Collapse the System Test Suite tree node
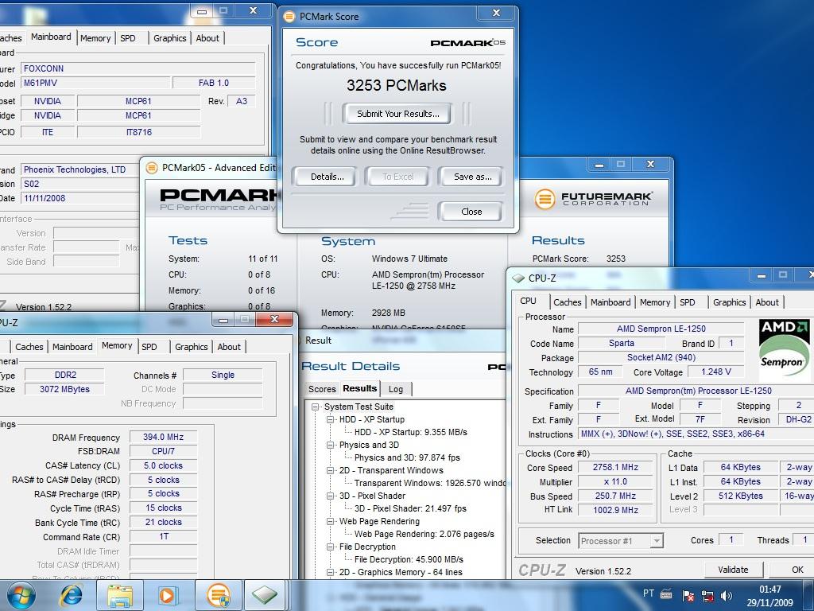 (315, 407)
